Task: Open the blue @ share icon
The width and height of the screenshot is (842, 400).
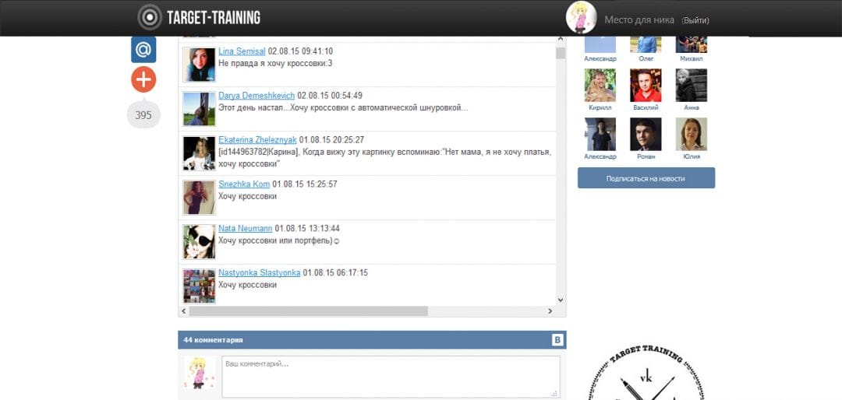Action: click(x=143, y=50)
